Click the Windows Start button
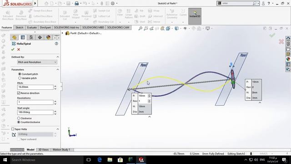This screenshot has height=164, width=291. (x=5, y=160)
